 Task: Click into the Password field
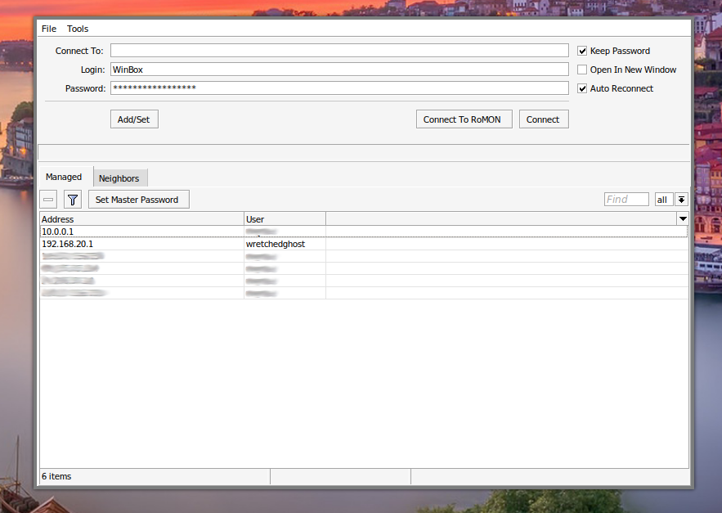coord(339,88)
